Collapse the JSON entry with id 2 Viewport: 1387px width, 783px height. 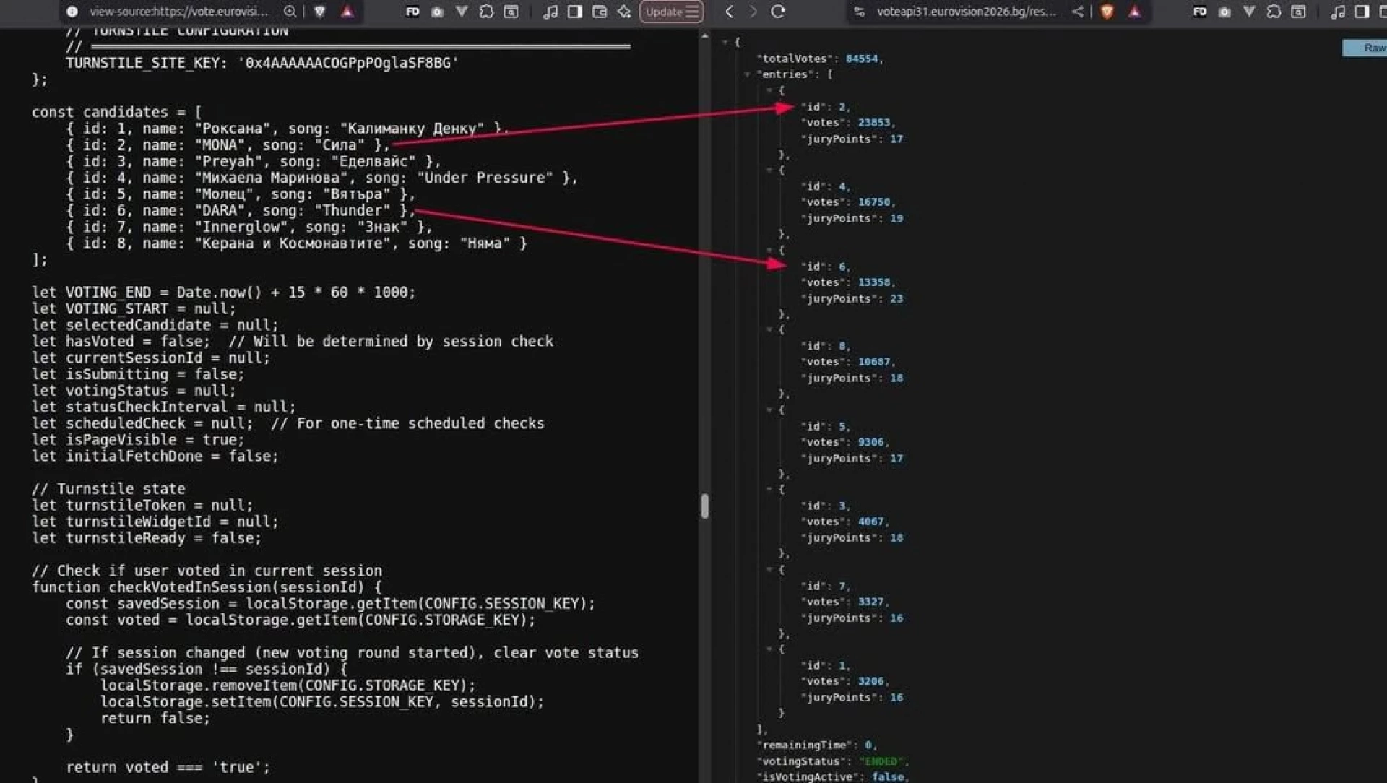(769, 90)
